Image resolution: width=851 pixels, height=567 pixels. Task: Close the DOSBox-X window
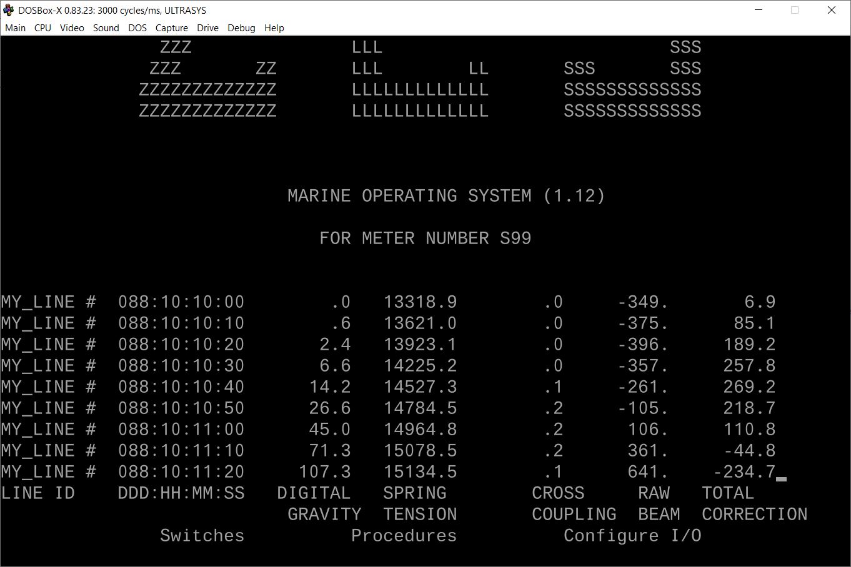(x=831, y=10)
